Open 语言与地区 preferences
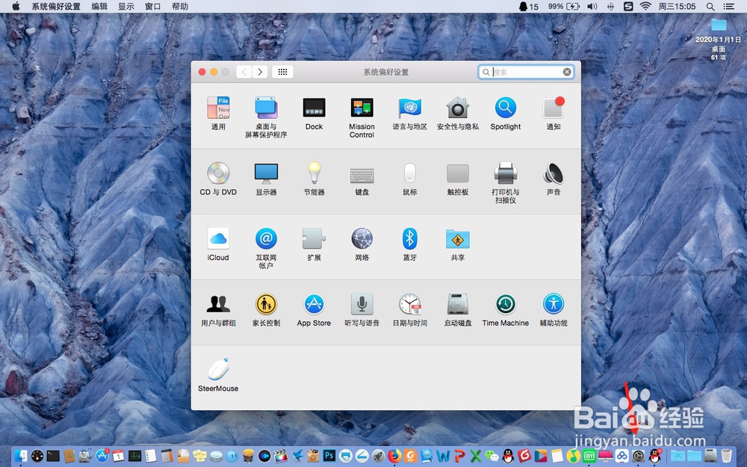Image resolution: width=747 pixels, height=467 pixels. click(409, 114)
